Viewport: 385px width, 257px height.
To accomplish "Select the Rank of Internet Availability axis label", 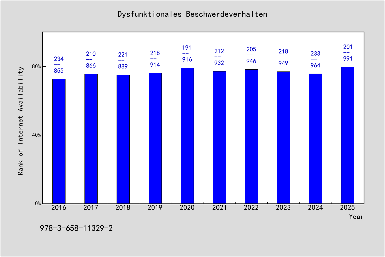I will [x=21, y=121].
